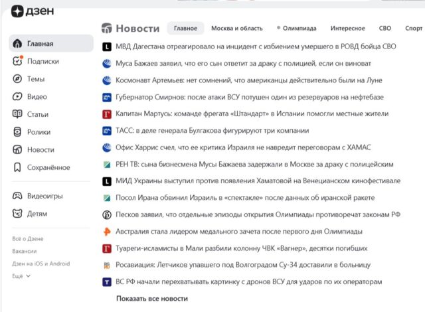The image size is (425, 312).
Task: Open Подписки icon in sidebar
Action: 18,61
